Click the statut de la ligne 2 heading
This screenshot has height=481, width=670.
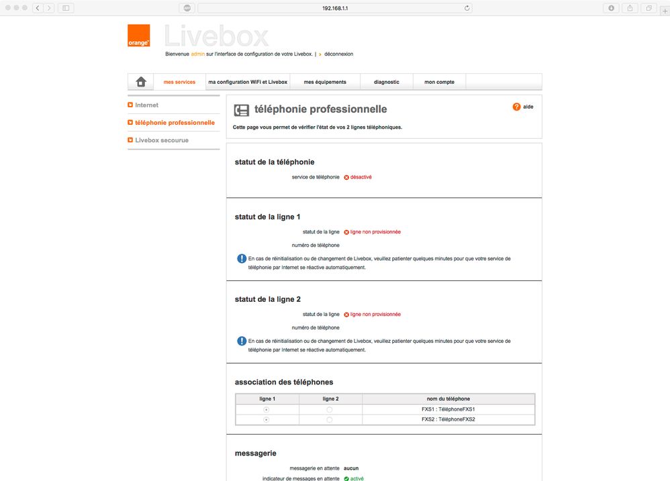click(267, 299)
